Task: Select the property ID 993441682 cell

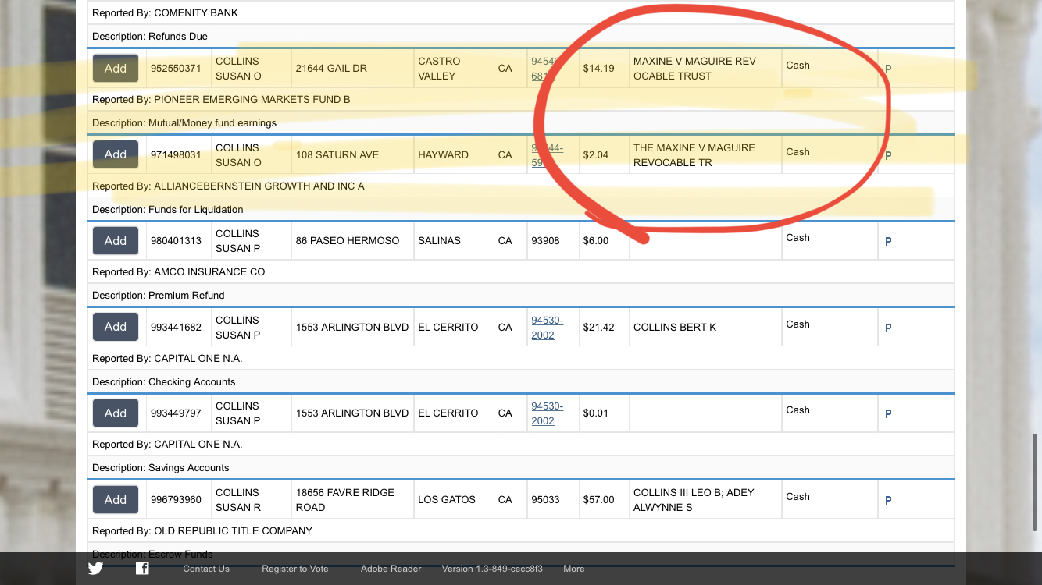Action: 179,328
